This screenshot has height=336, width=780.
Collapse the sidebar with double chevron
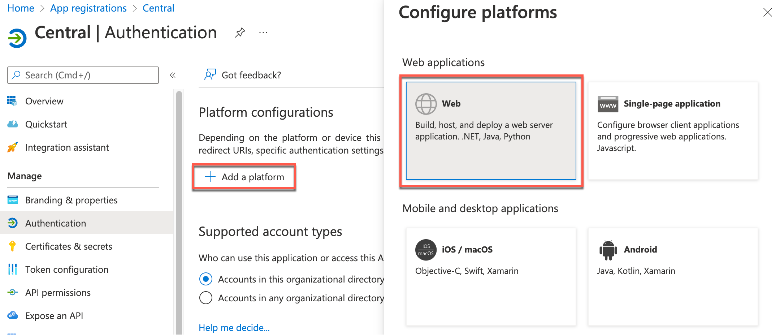[x=173, y=75]
